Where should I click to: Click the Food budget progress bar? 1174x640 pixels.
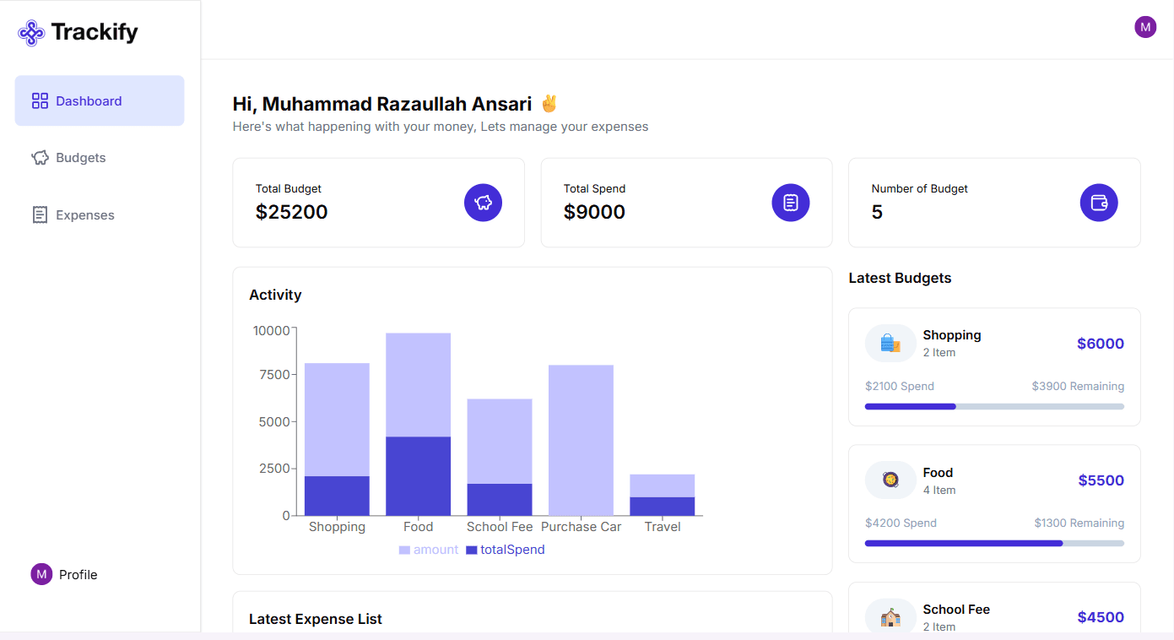coord(994,543)
